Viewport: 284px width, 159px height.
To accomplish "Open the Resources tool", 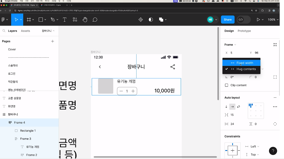I will 75,20.
